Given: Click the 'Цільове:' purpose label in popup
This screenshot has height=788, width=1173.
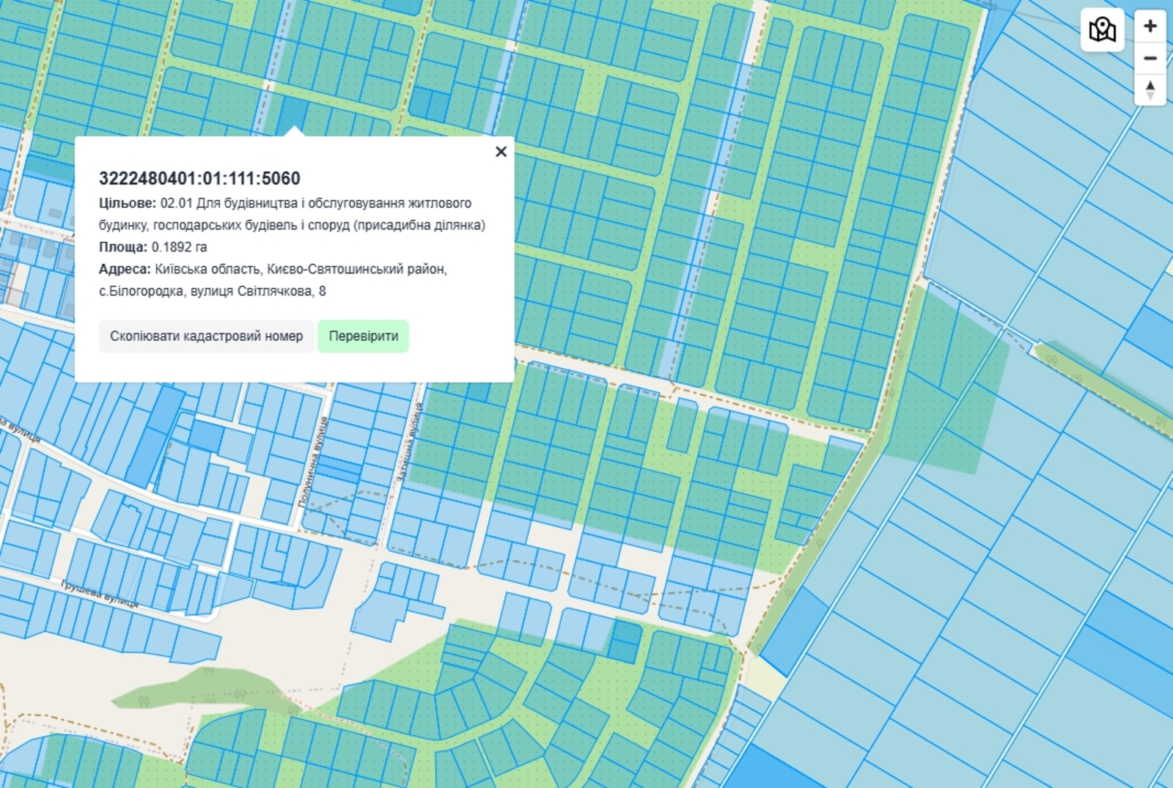Looking at the screenshot, I should [127, 203].
